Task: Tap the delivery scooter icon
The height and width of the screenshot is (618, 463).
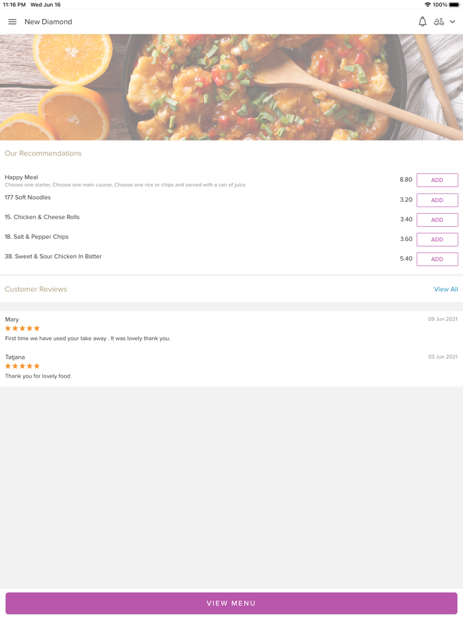Action: click(x=439, y=22)
